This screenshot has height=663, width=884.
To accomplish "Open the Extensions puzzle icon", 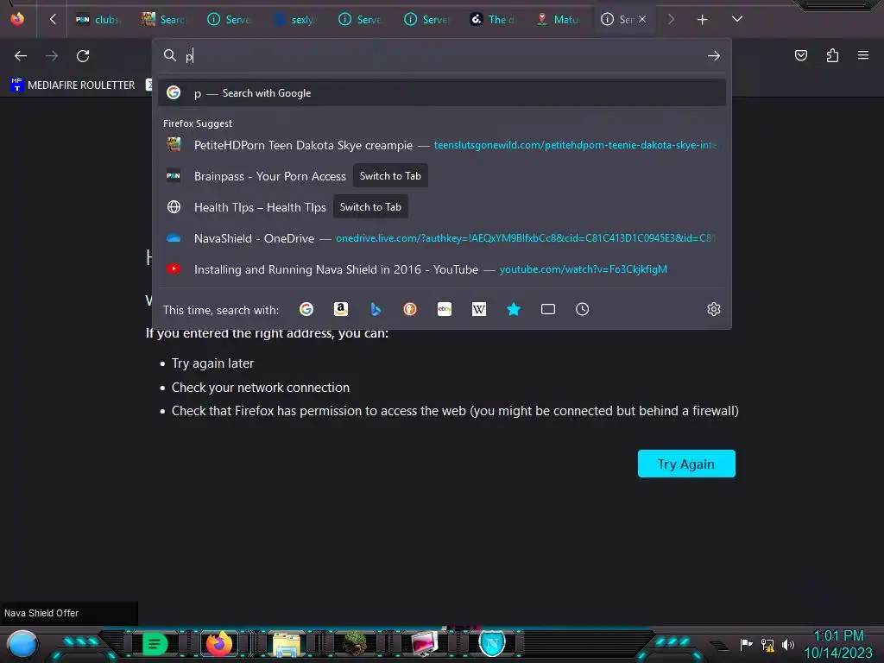I will pos(832,55).
